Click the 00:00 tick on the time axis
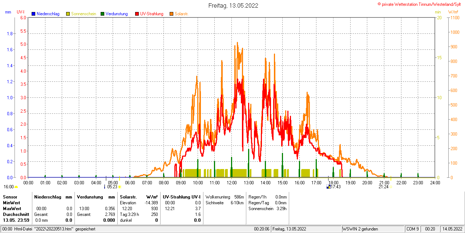The width and height of the screenshot is (465, 233). coord(28,182)
